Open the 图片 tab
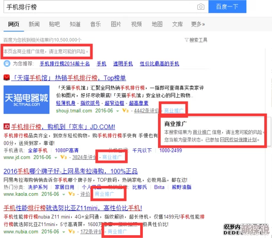 coord(116,24)
